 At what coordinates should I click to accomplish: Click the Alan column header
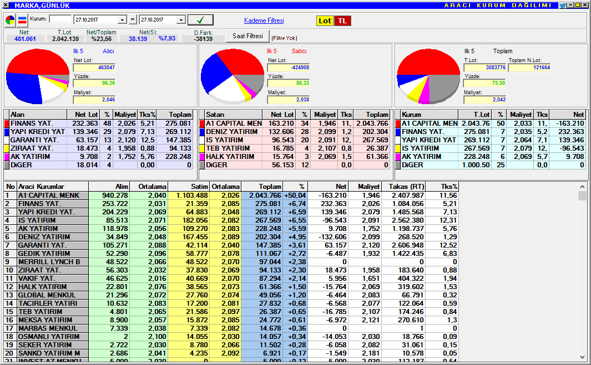tap(38, 115)
